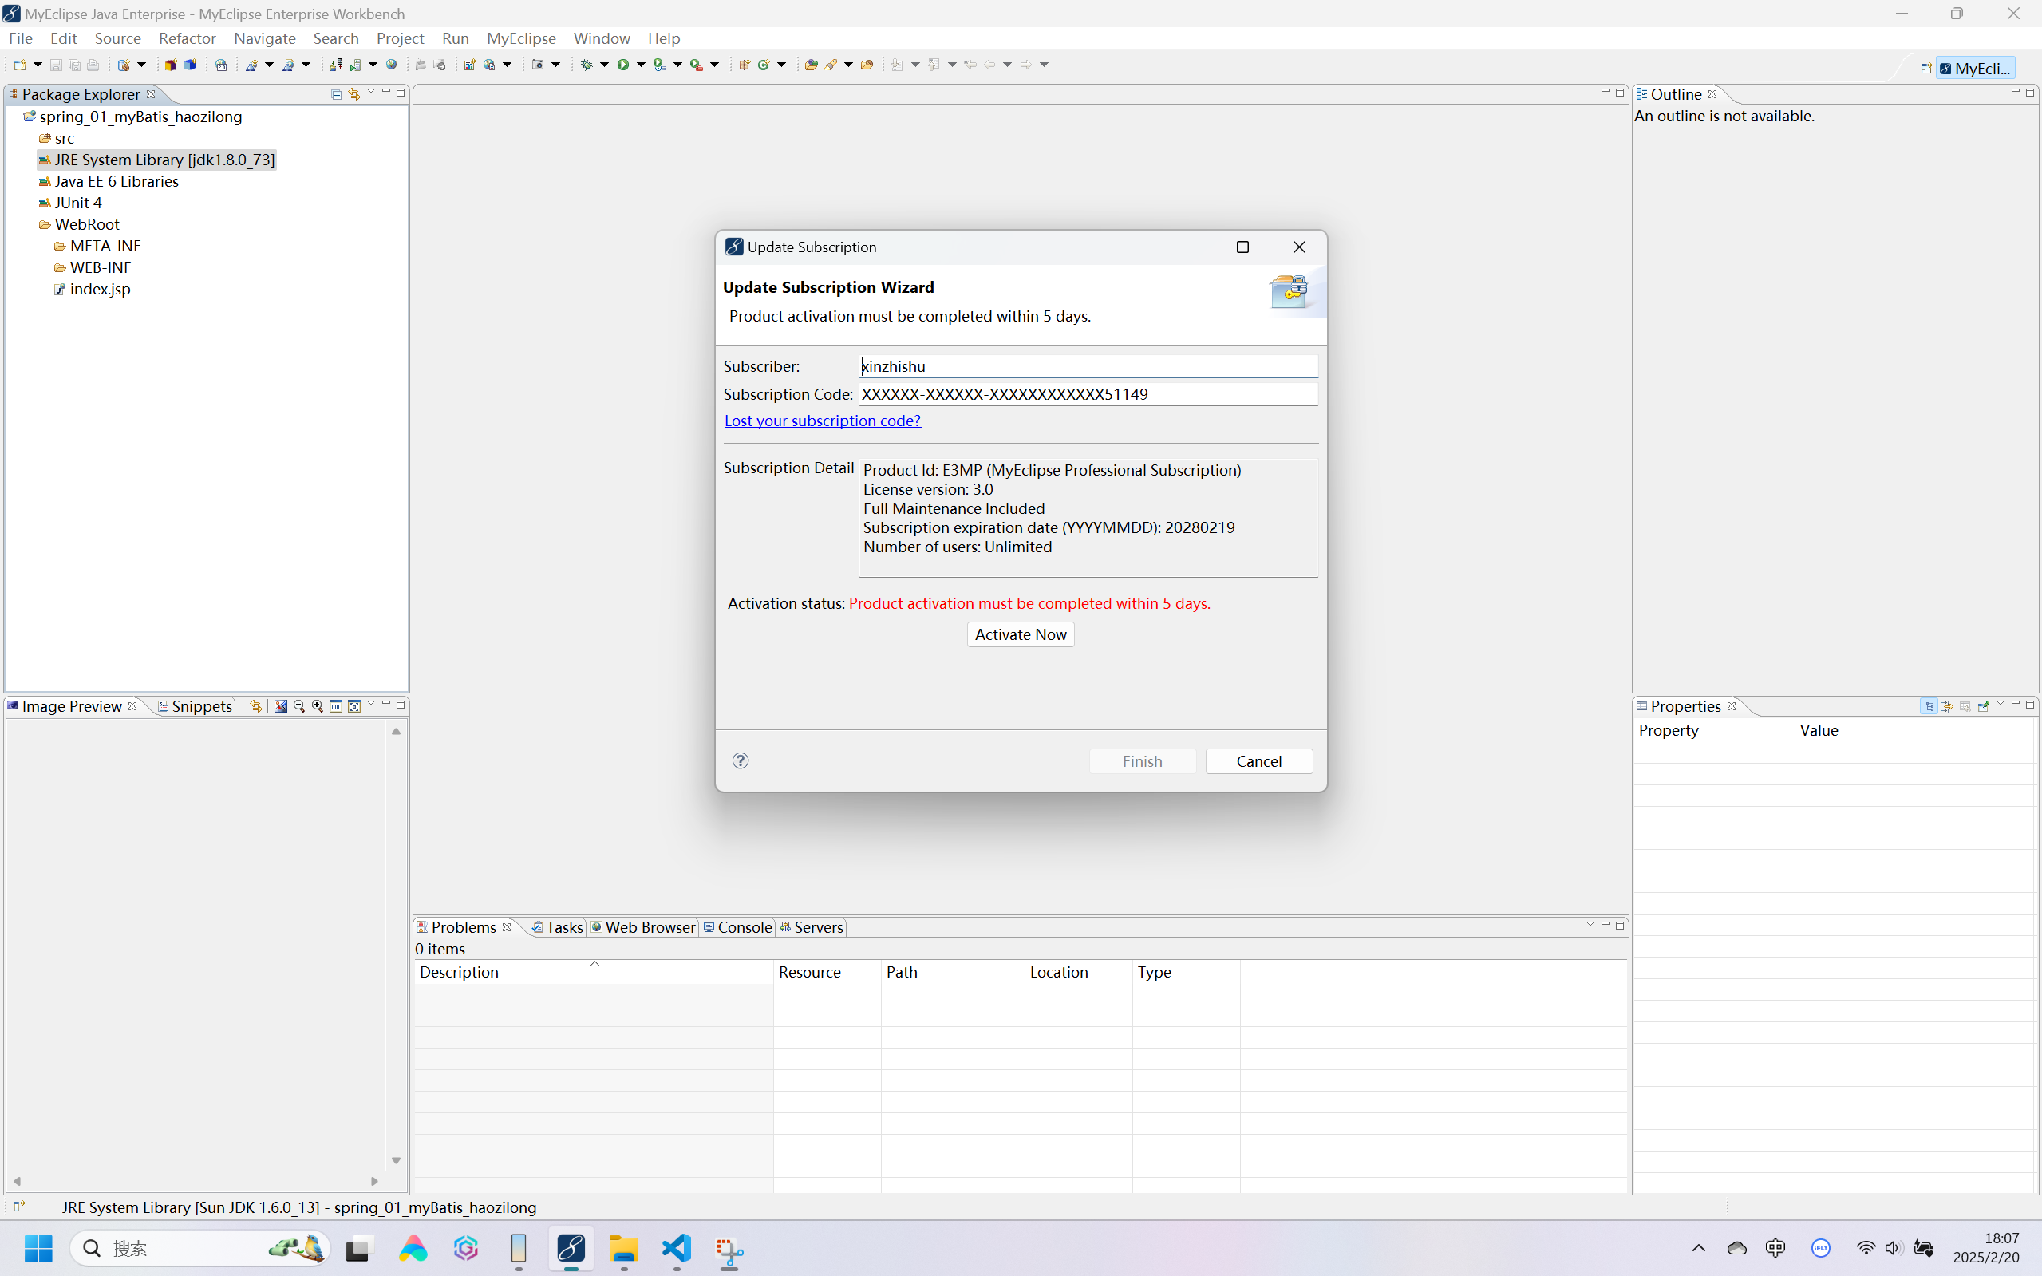Toggle Link with Editor in Image Preview
This screenshot has height=1276, width=2042.
[255, 706]
